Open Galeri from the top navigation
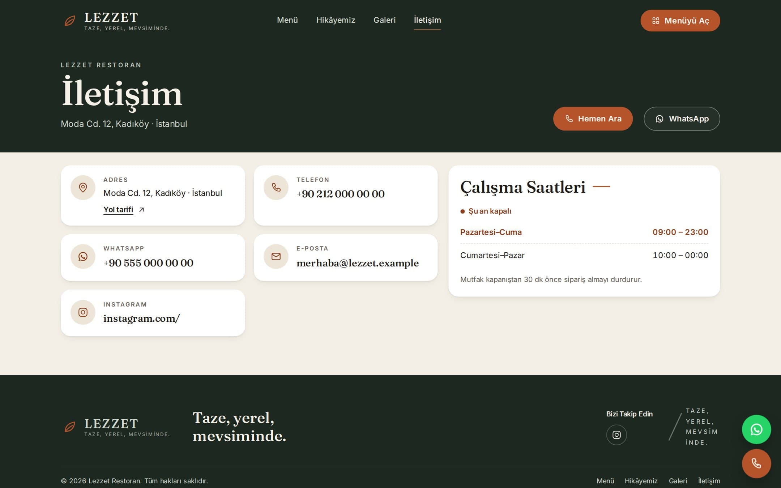 tap(384, 20)
